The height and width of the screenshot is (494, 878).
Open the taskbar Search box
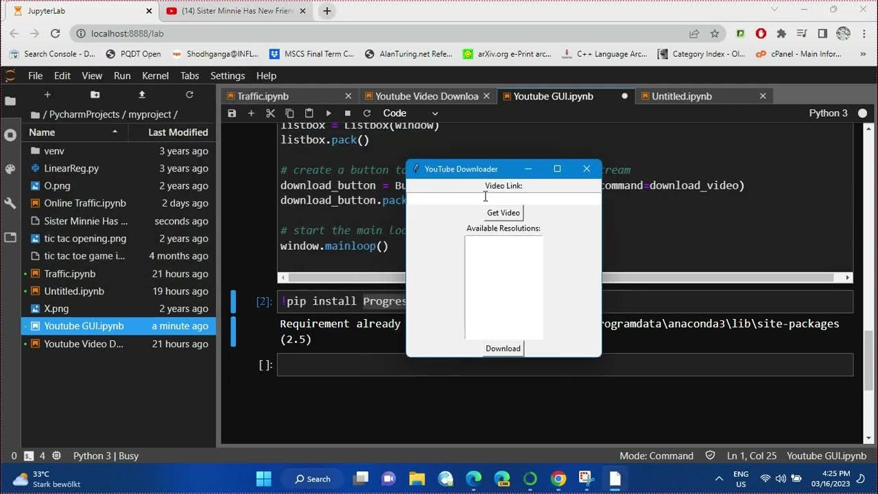coord(313,479)
